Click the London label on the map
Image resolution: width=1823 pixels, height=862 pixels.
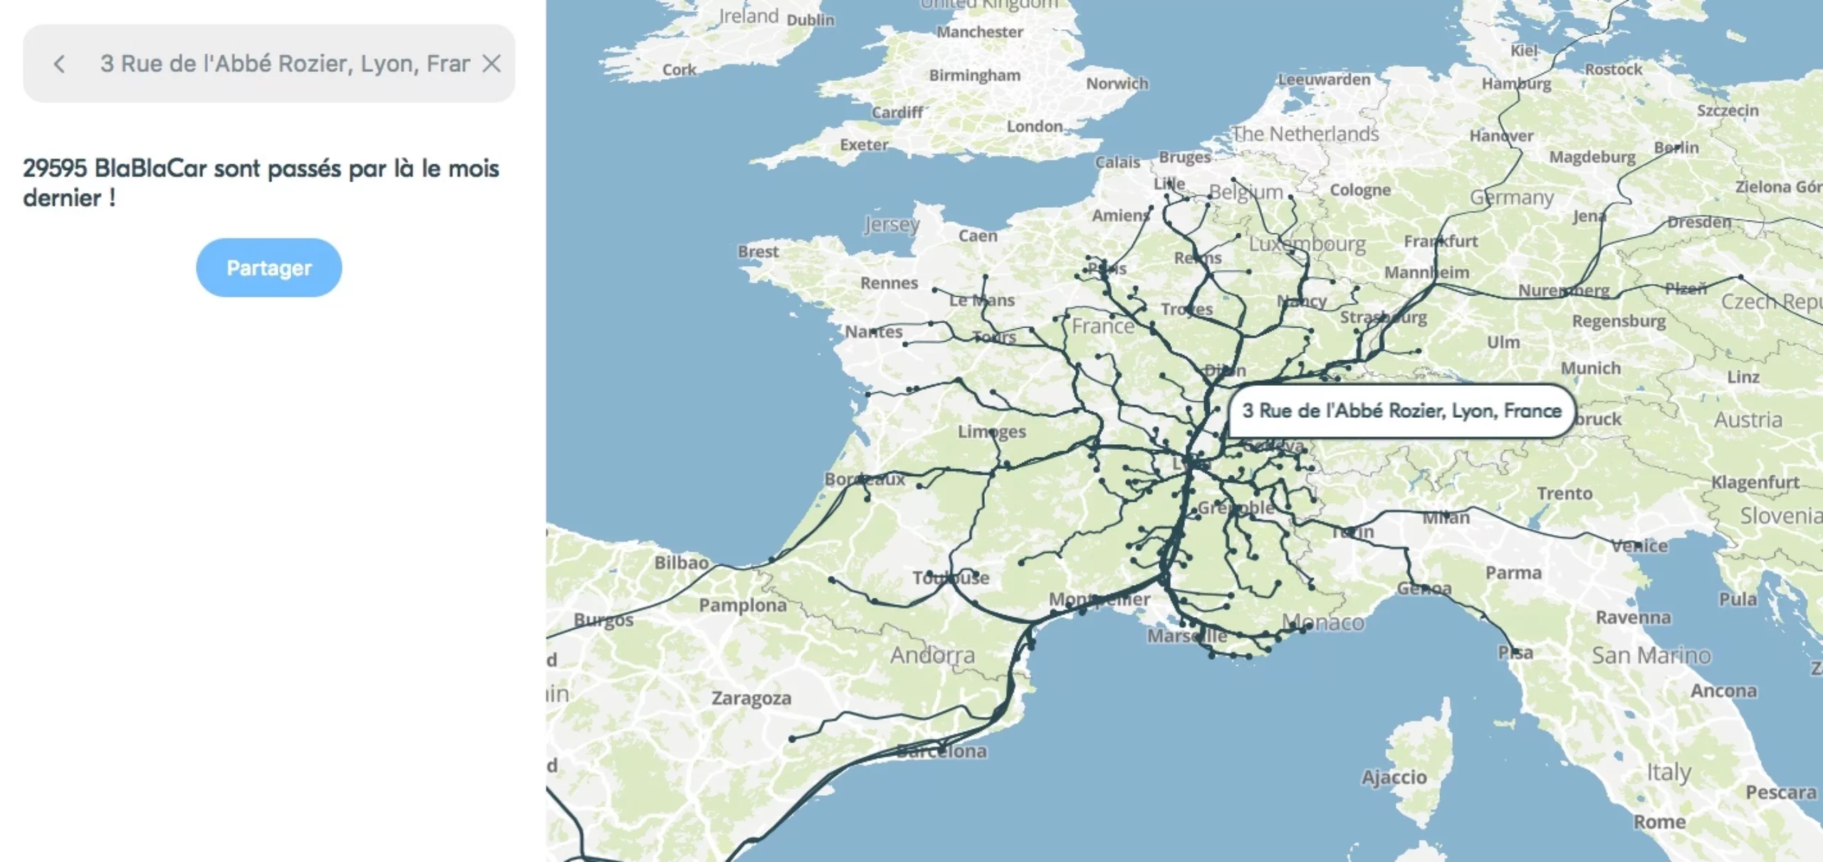(1034, 127)
